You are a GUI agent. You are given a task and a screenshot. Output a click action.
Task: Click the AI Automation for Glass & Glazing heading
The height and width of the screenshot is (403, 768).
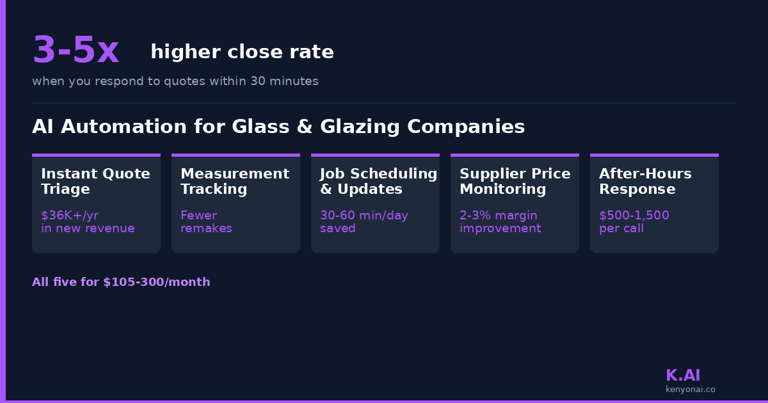(278, 127)
